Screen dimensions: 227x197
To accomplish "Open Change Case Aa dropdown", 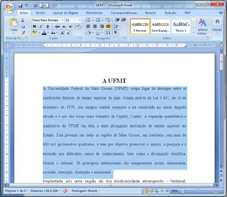I will 54,33.
